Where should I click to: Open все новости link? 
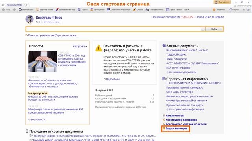[x=37, y=119]
